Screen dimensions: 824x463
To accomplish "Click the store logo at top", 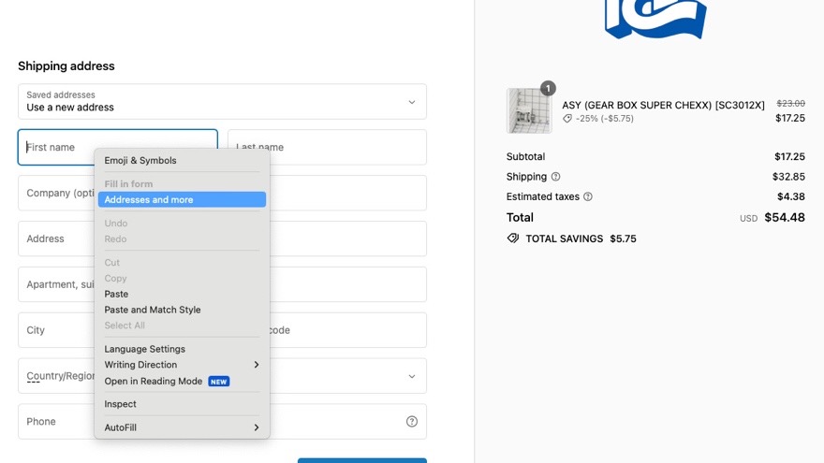I will click(x=655, y=19).
